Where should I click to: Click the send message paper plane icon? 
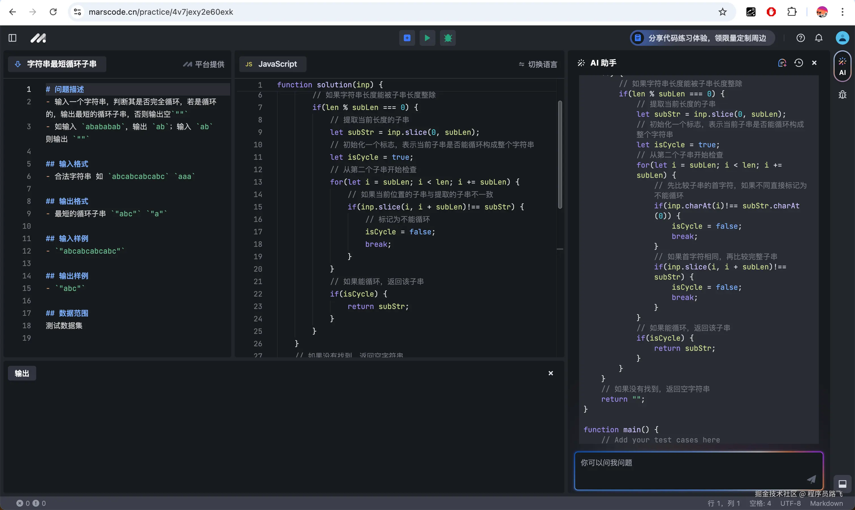pyautogui.click(x=811, y=479)
